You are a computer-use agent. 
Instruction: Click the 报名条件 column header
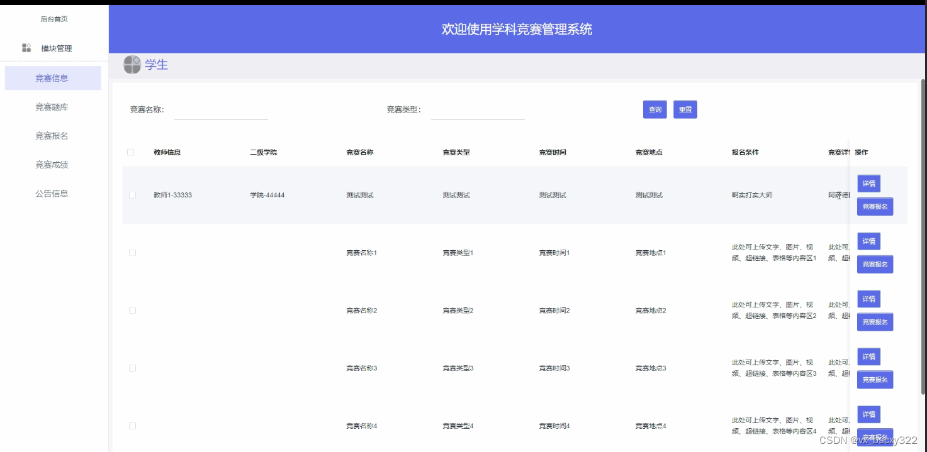coord(745,152)
